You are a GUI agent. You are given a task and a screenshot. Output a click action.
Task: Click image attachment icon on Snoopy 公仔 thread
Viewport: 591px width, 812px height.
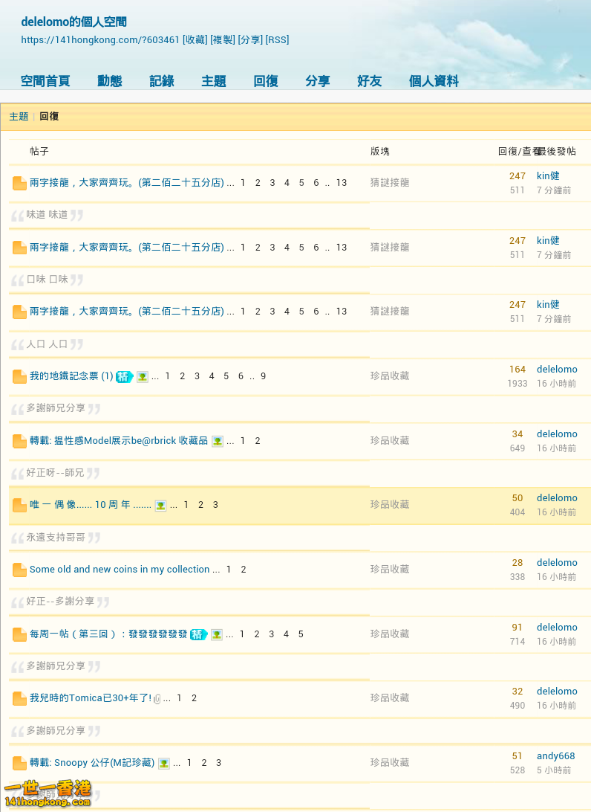(163, 764)
